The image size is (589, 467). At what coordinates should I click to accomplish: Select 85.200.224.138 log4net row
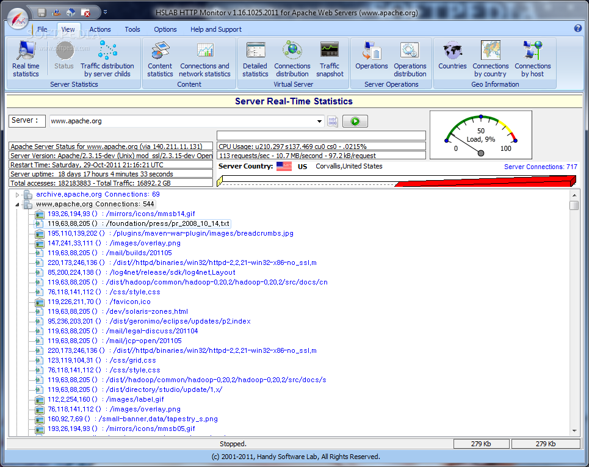click(142, 272)
